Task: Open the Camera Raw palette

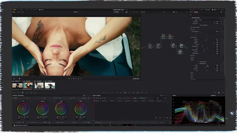Action: (x=14, y=93)
